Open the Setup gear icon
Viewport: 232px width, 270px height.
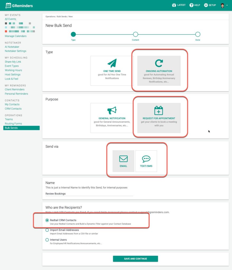click(x=206, y=5)
